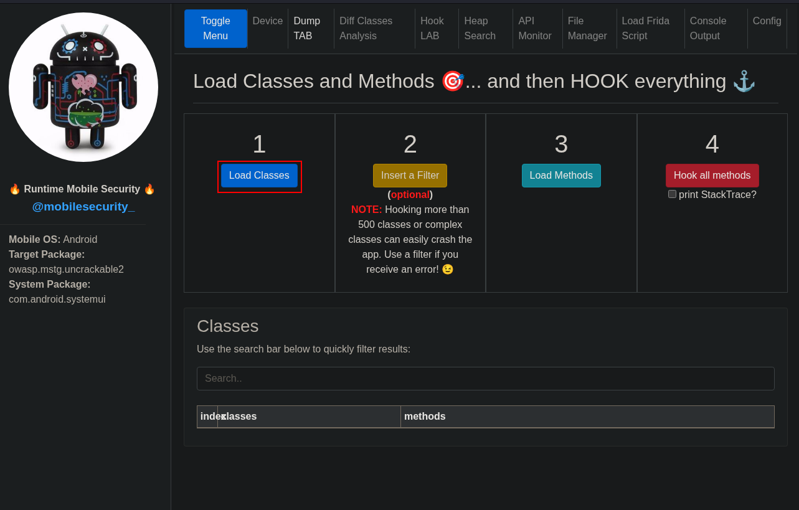Screen dimensions: 799x510
Task: Follow the @mobilesecurity_ link
Action: 83,207
